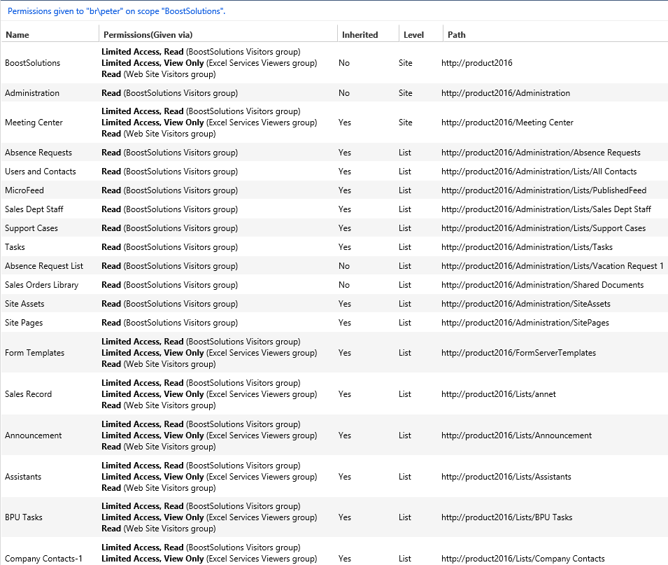This screenshot has width=668, height=565.
Task: Sort by the Permissions(Given via) column header
Action: pos(148,35)
